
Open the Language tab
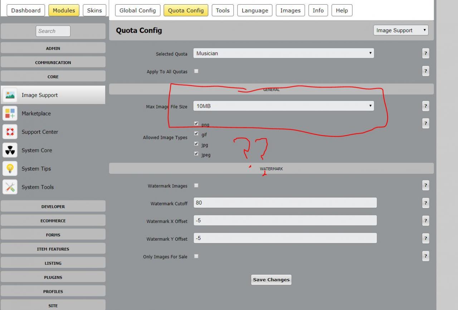255,10
